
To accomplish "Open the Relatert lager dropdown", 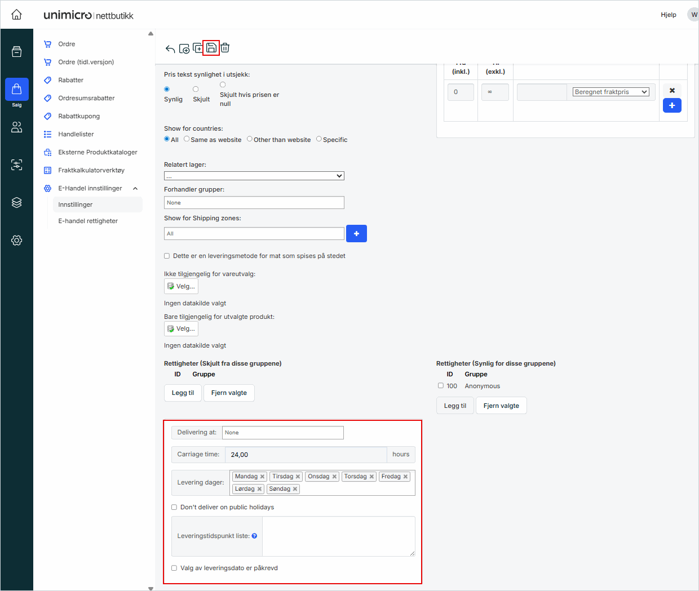I will pos(254,176).
